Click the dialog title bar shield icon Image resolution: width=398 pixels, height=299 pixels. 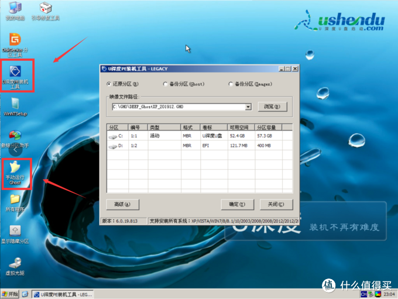click(x=104, y=69)
